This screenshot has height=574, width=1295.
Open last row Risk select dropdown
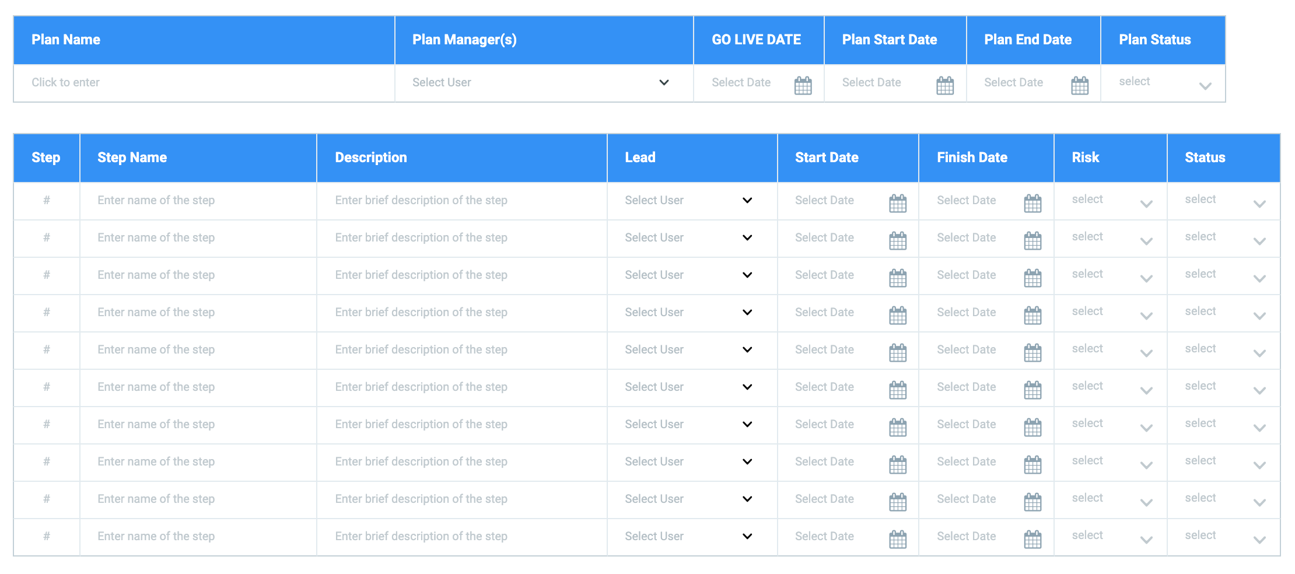(x=1146, y=540)
